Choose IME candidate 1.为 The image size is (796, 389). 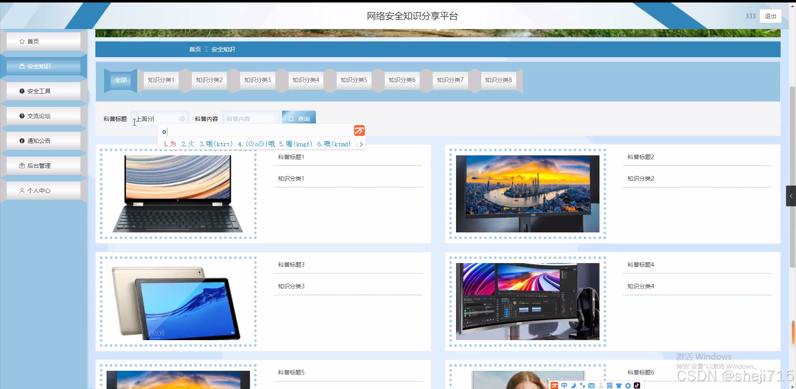click(x=170, y=144)
